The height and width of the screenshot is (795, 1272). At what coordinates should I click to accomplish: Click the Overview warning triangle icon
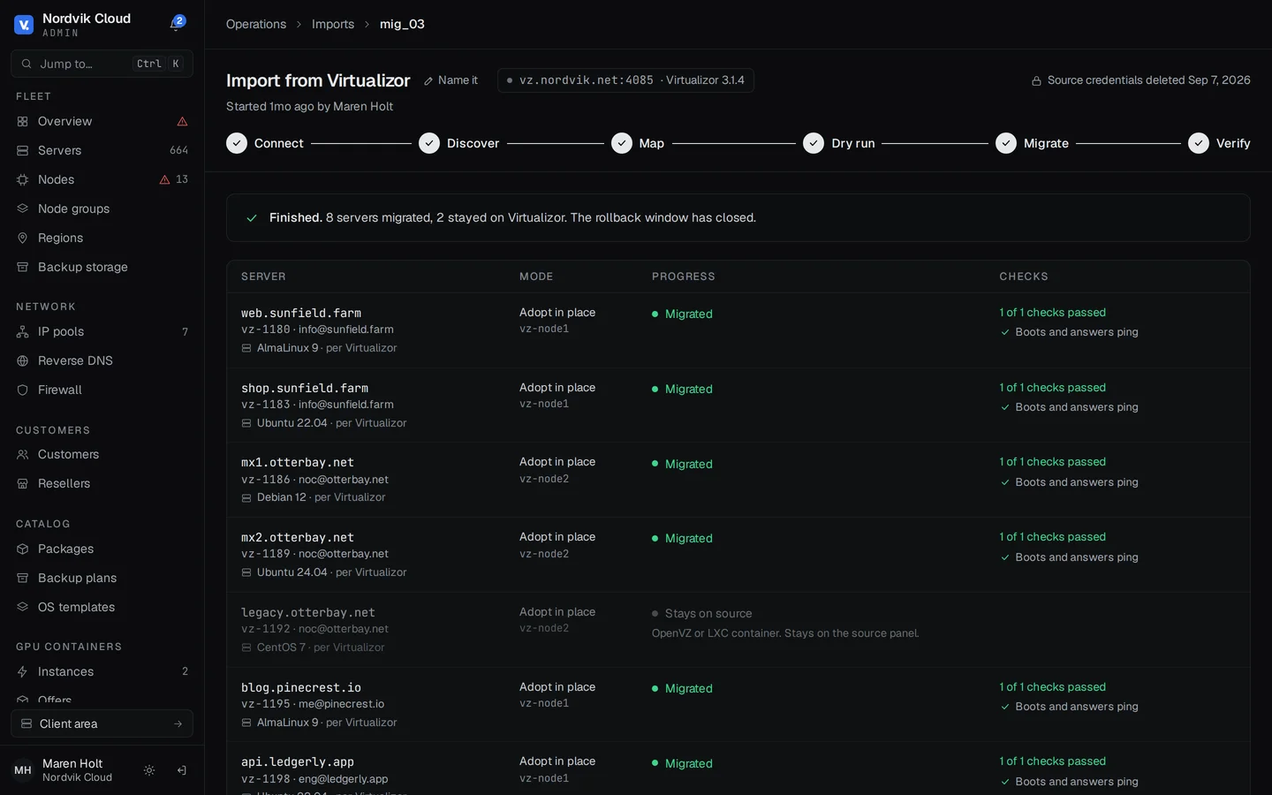click(x=182, y=121)
